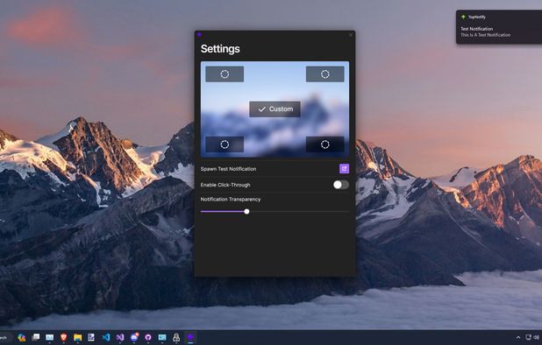
Task: Click the 'Enable Click-Through' label
Action: click(x=225, y=185)
